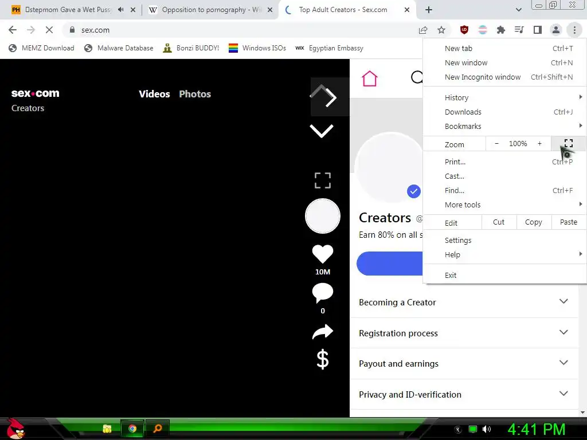
Task: Like the video with heart icon
Action: (x=323, y=254)
